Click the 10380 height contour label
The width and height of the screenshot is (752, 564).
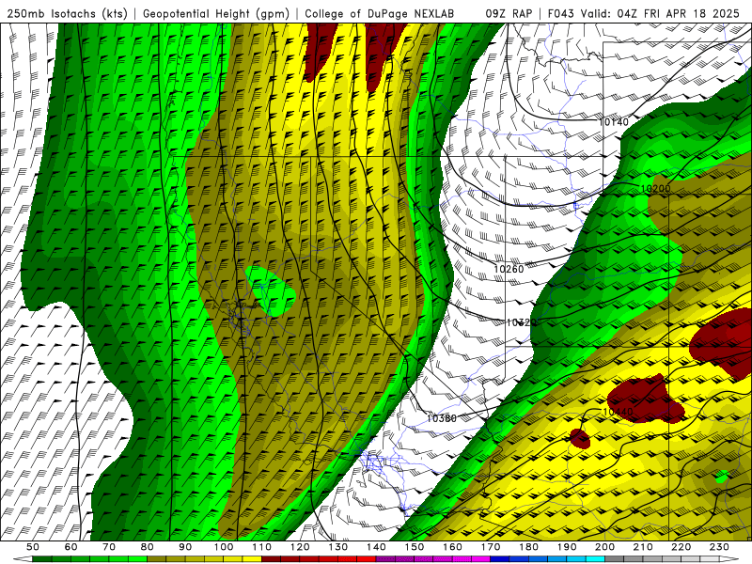pyautogui.click(x=441, y=418)
